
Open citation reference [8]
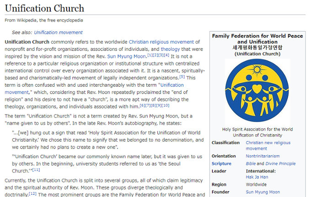[153, 105]
